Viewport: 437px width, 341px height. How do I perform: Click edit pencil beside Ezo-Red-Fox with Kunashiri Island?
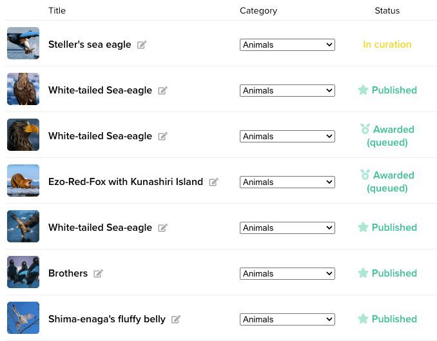pyautogui.click(x=213, y=182)
